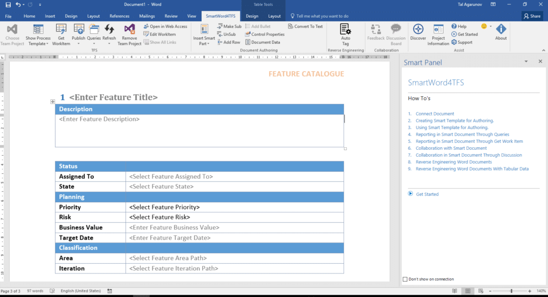Click Add Row in Document Authoring
This screenshot has height=297, width=548.
229,42
